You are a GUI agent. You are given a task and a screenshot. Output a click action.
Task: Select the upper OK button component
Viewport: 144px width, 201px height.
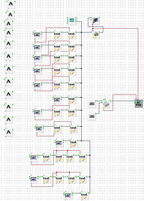click(92, 103)
